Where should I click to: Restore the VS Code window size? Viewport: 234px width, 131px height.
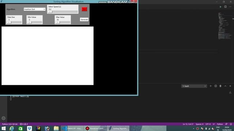(224, 2)
